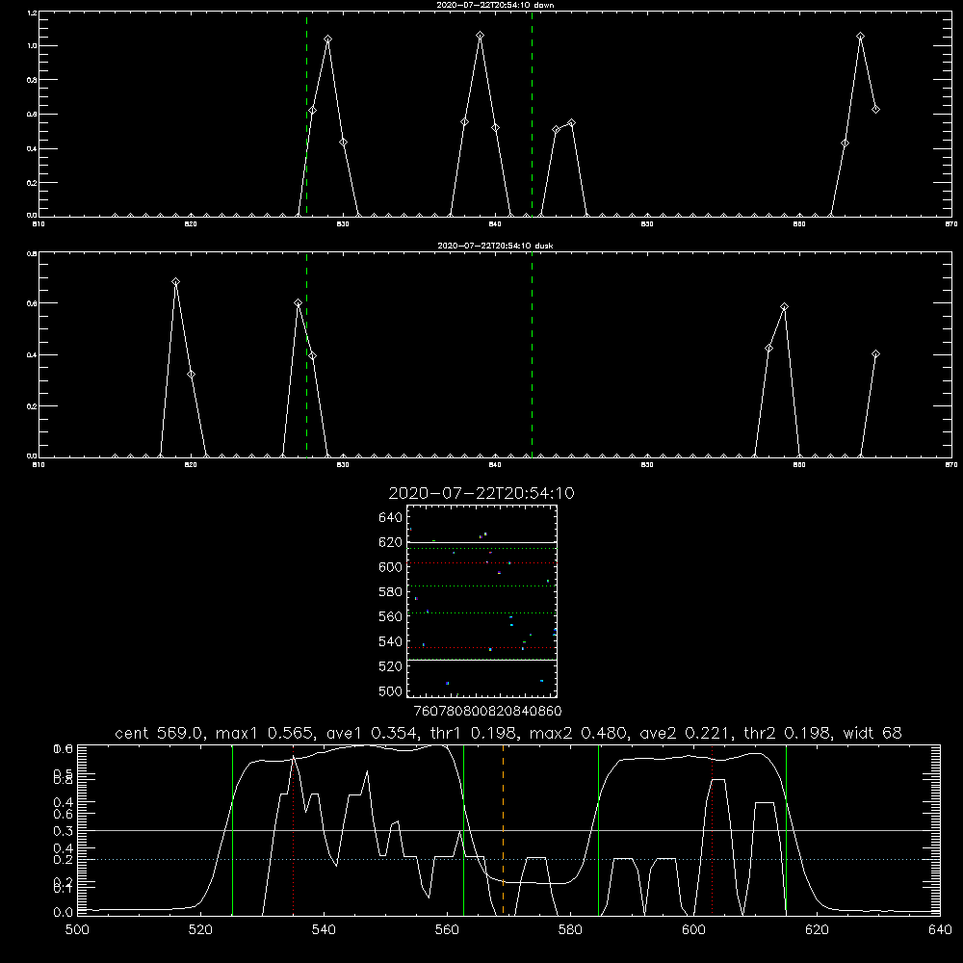The image size is (963, 963).
Task: Click the dusk plot title '2020-07-22T20:54:10 dusk'
Action: pyautogui.click(x=495, y=246)
